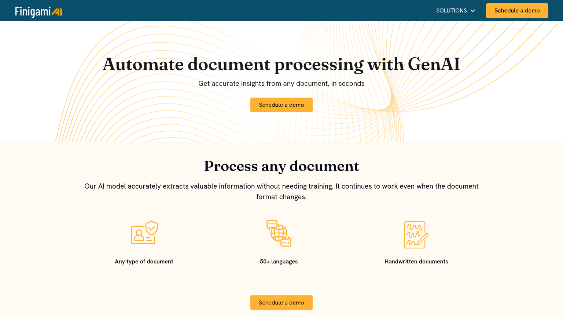Select the 'Any type of document' label

pos(144,262)
